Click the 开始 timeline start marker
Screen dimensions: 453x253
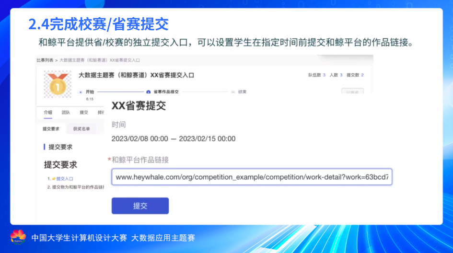(x=81, y=91)
